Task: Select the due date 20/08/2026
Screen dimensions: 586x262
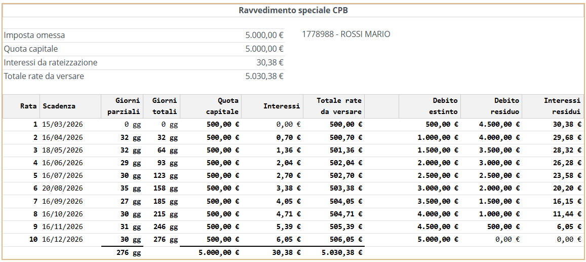Action: [x=62, y=188]
